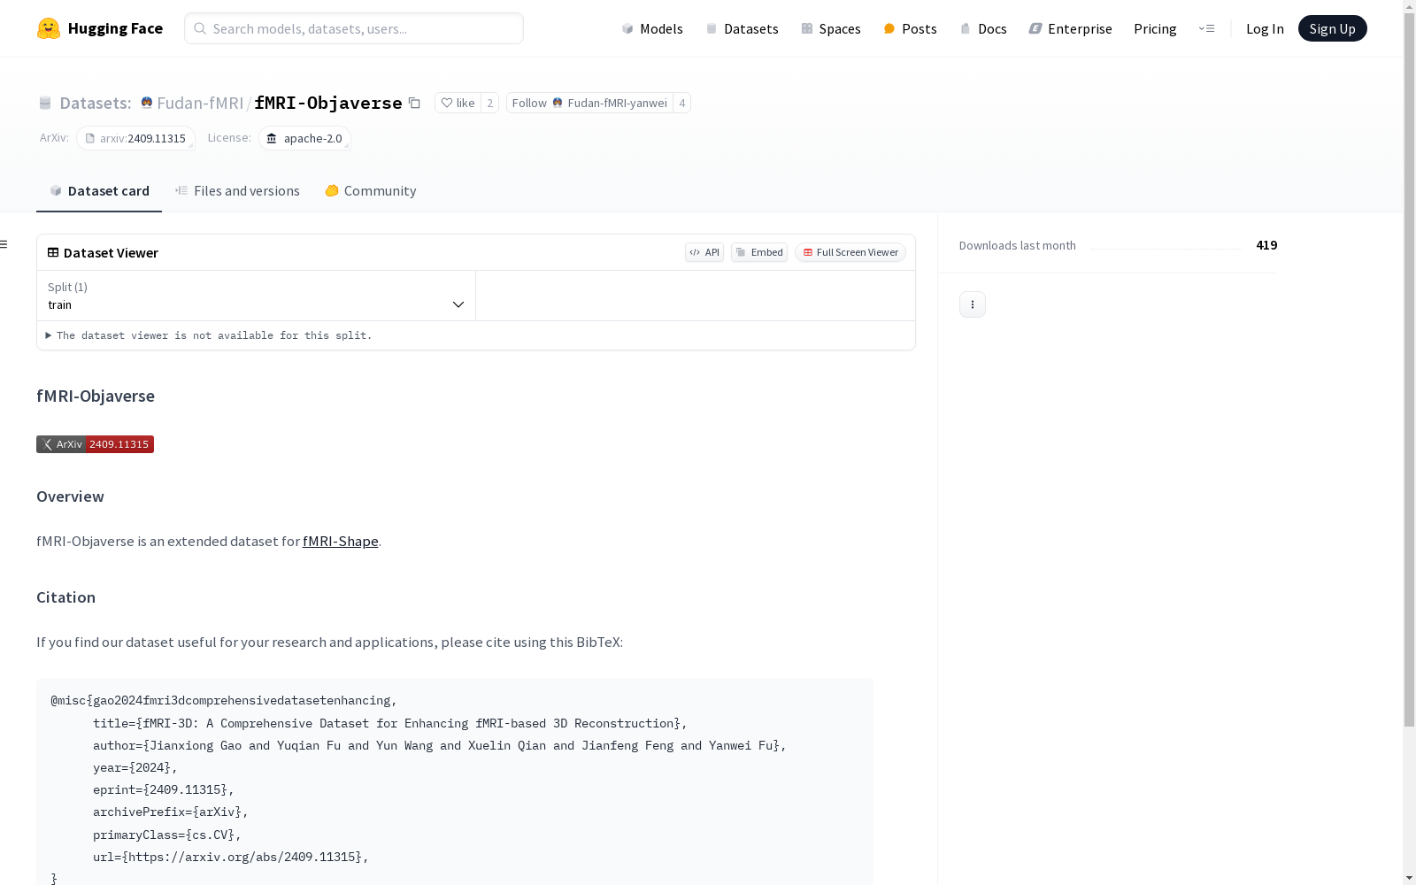
Task: Click the Embed button
Action: 759,252
